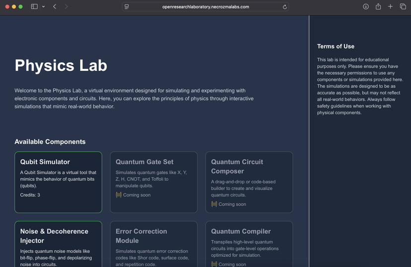411x267 pixels.
Task: Maximize the window with green button
Action: pos(20,7)
